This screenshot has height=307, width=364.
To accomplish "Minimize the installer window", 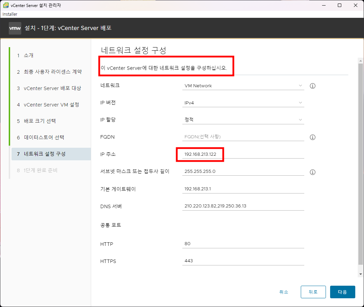I will pos(324,5).
